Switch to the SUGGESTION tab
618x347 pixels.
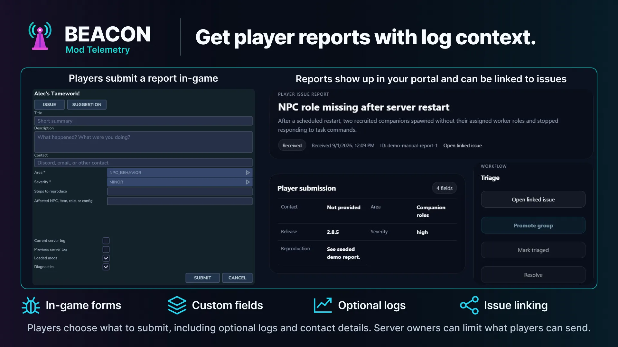[87, 104]
